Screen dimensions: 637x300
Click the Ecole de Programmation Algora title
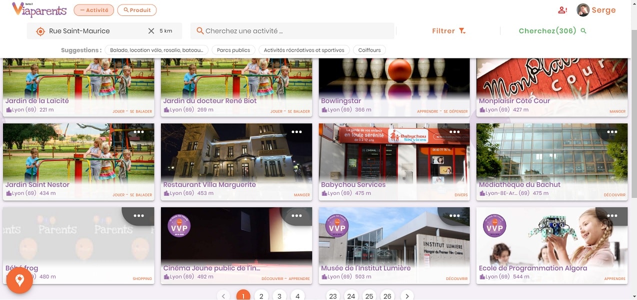pyautogui.click(x=533, y=268)
